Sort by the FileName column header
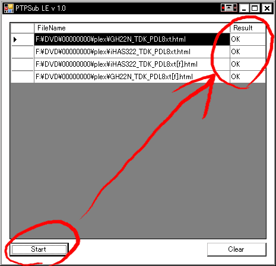 point(132,28)
